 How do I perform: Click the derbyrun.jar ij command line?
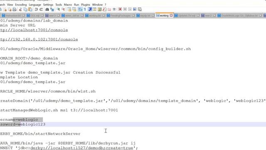click(68, 143)
